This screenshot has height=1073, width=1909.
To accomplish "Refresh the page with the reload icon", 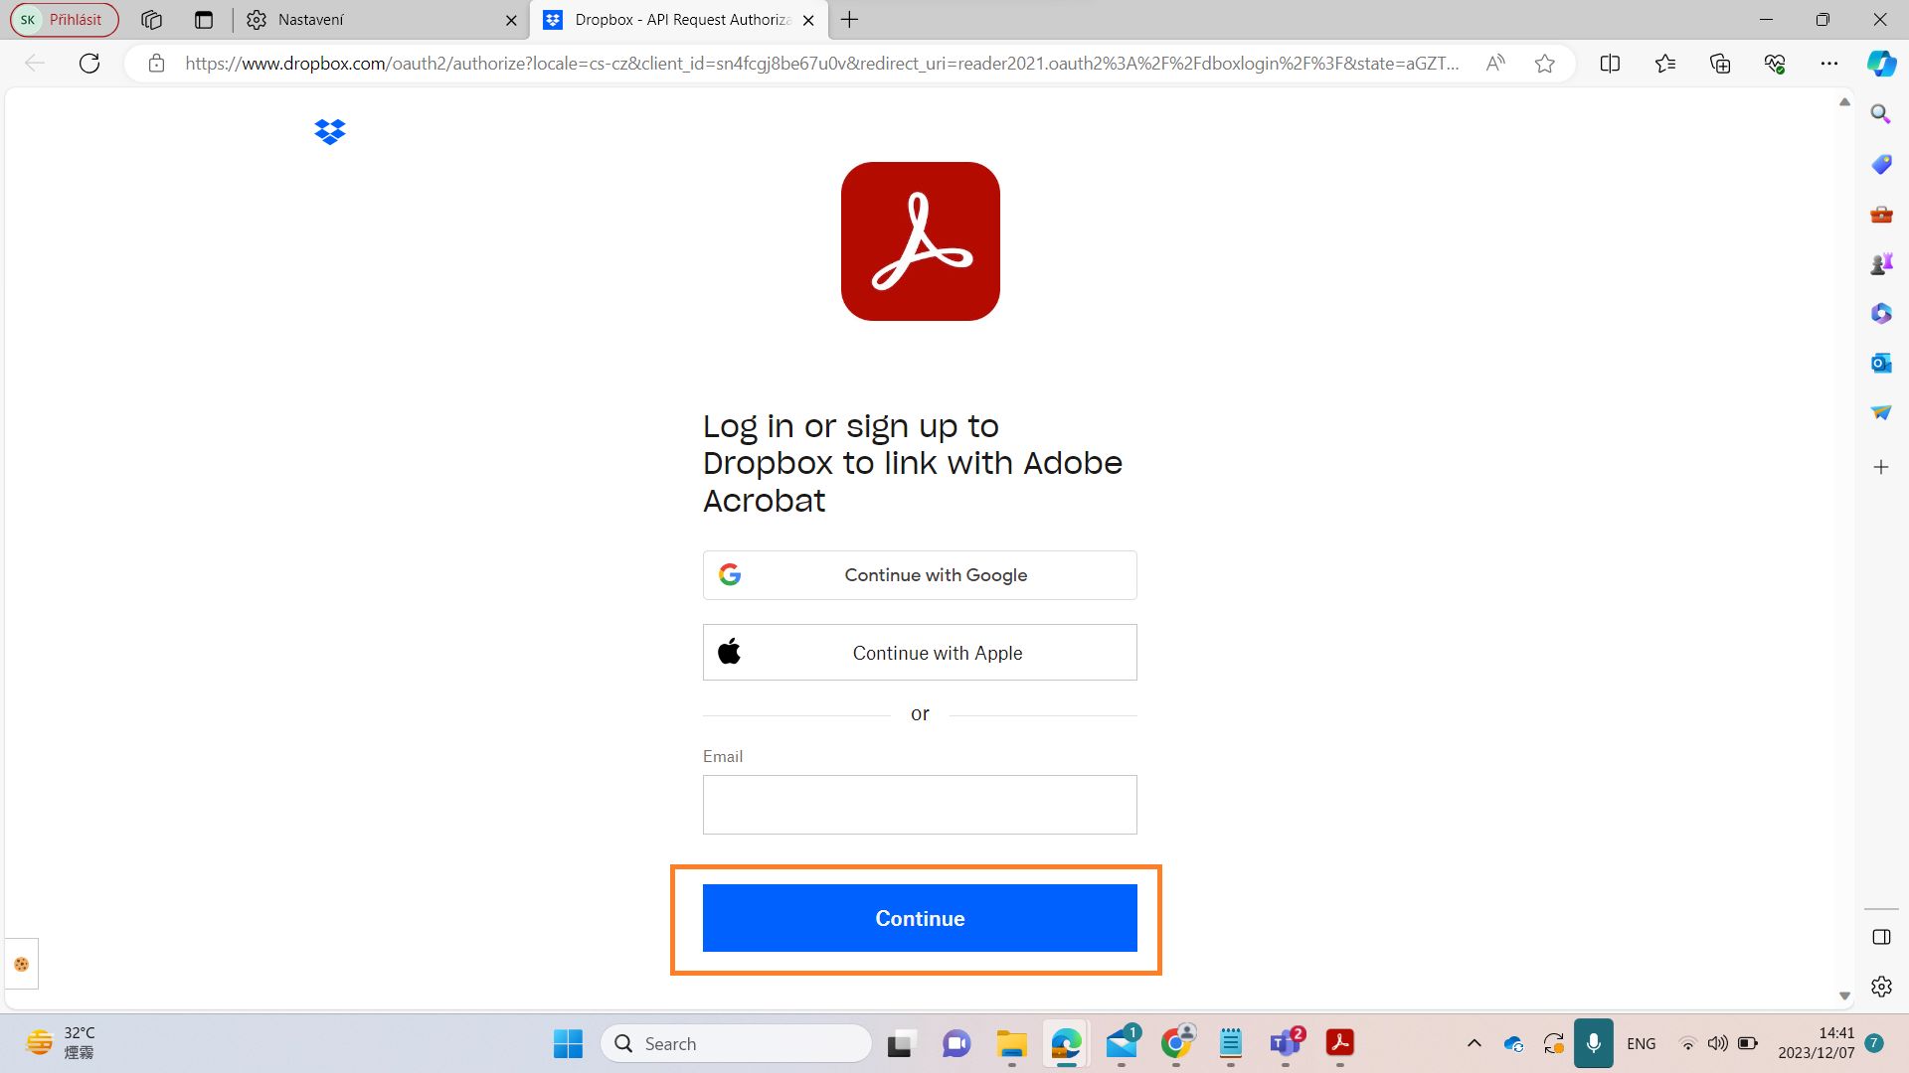I will click(x=89, y=64).
